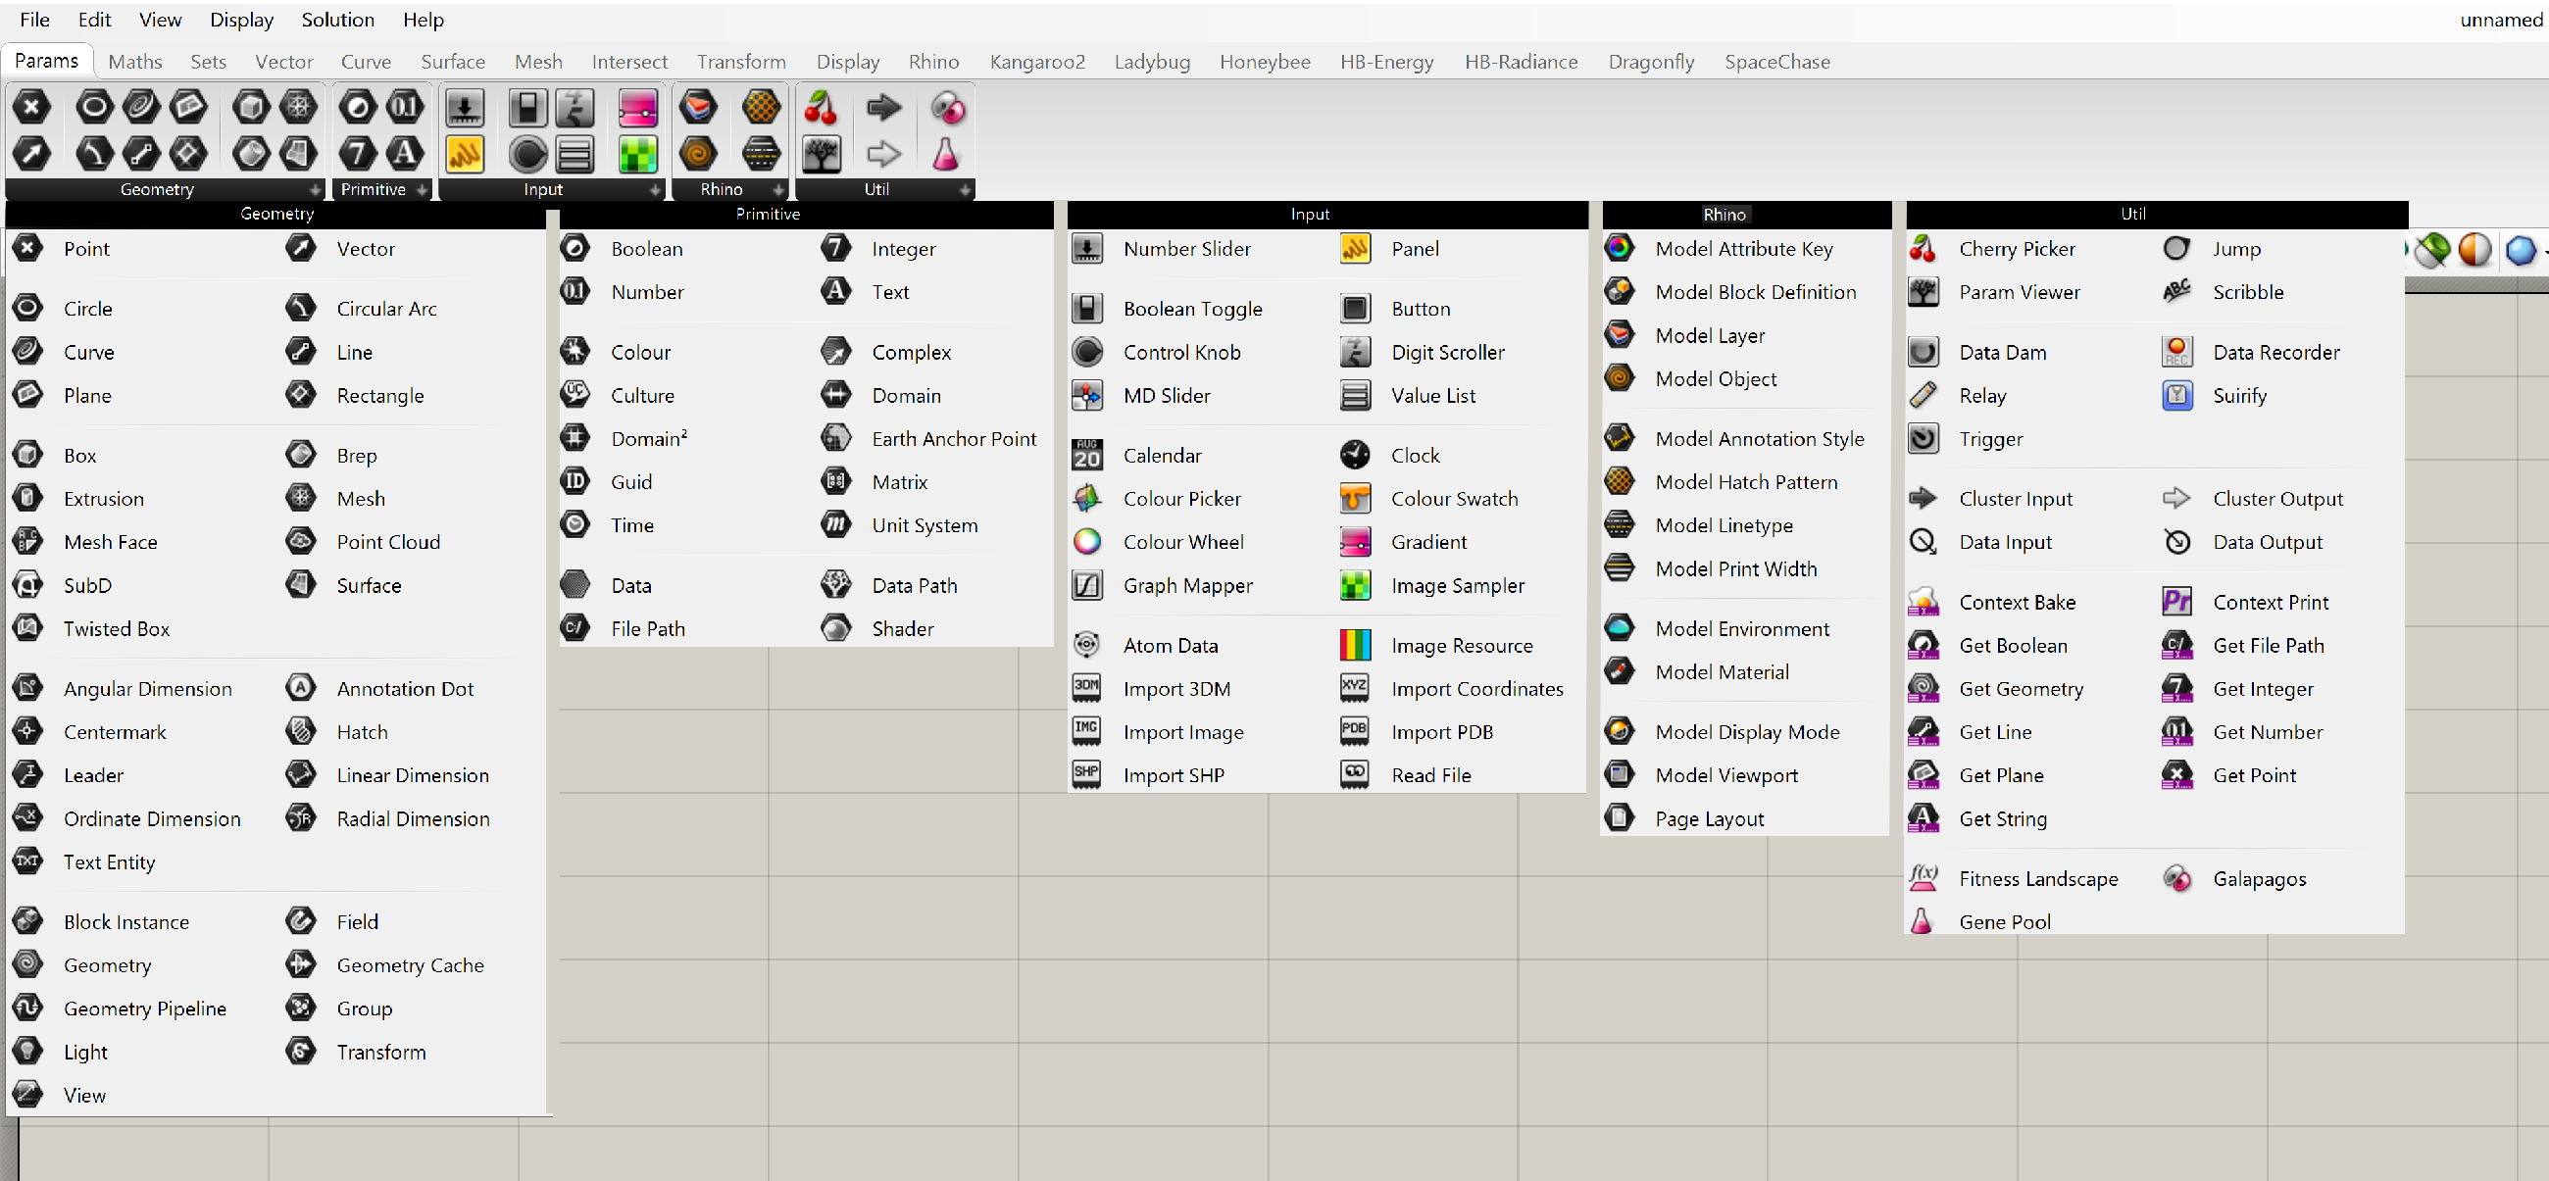
Task: Expand the Input panel group arrow
Action: click(x=654, y=190)
